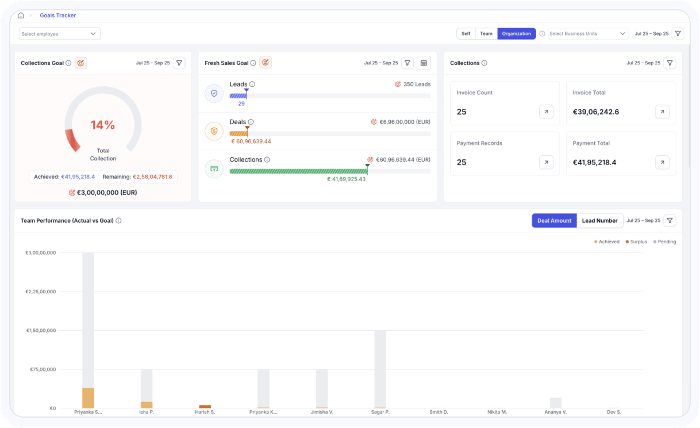
Task: Expand the Select employee dropdown
Action: point(60,34)
